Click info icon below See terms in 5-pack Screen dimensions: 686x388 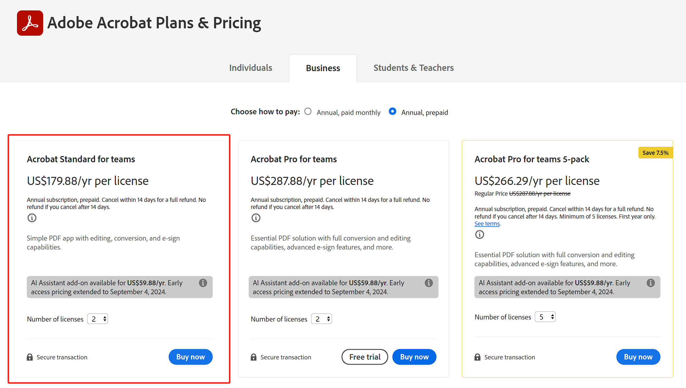[x=480, y=235]
